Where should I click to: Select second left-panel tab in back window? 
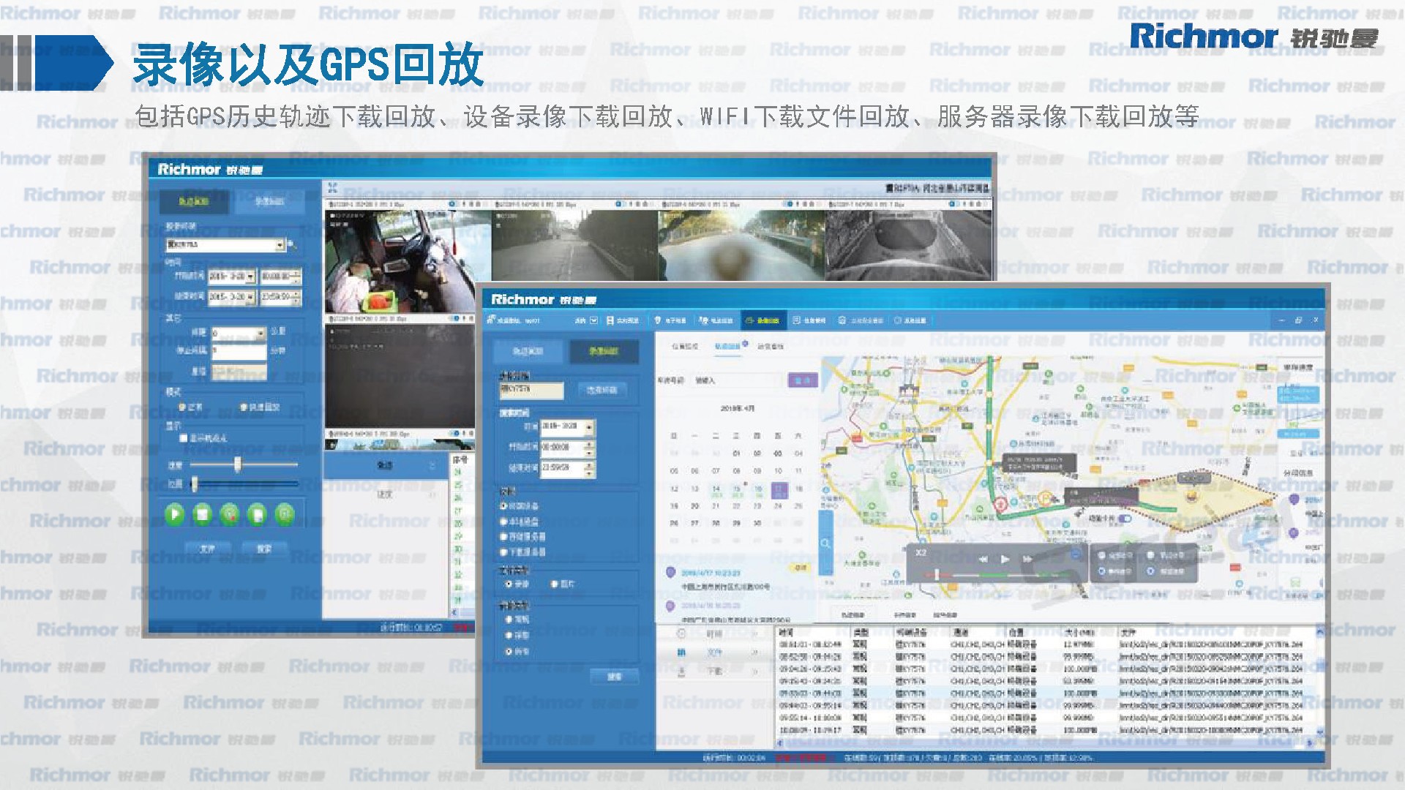[269, 201]
